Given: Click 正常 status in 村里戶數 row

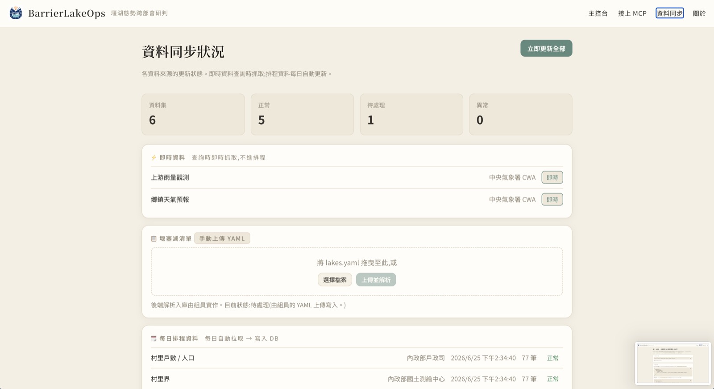Looking at the screenshot, I should [x=552, y=358].
